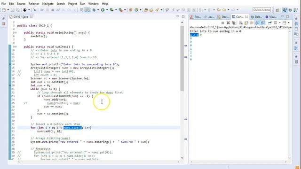The image size is (301, 169).
Task: Switch to the Debug view tab
Action: [256, 17]
